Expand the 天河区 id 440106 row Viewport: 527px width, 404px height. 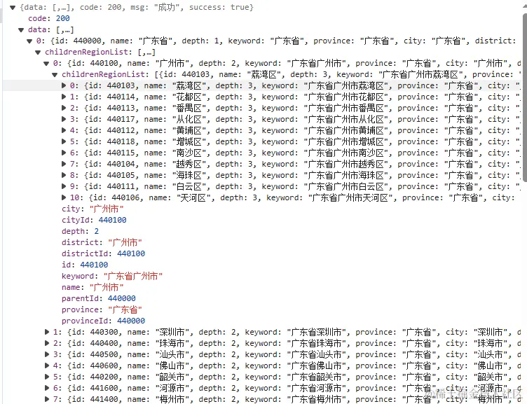[x=64, y=197]
